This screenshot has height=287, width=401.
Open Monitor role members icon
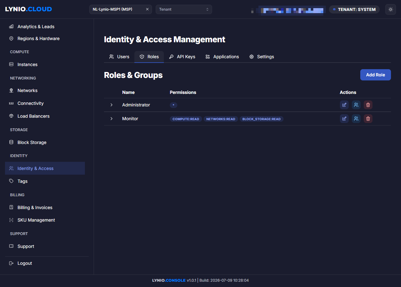356,119
